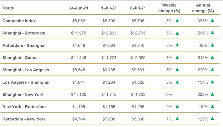
Task: Click the 0% weekly change for Shanghai - New York
Action: [x=169, y=94]
